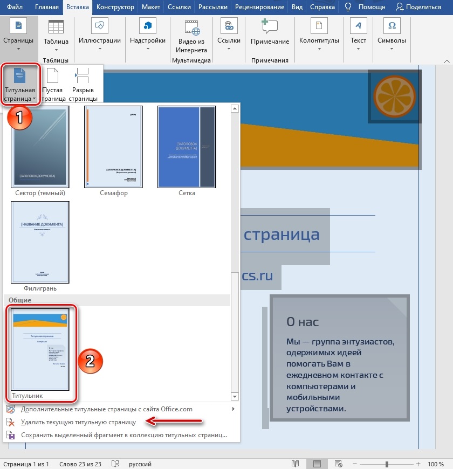Open the Надстройки add-ins group
Viewport: 453px width, 469px height.
click(147, 33)
